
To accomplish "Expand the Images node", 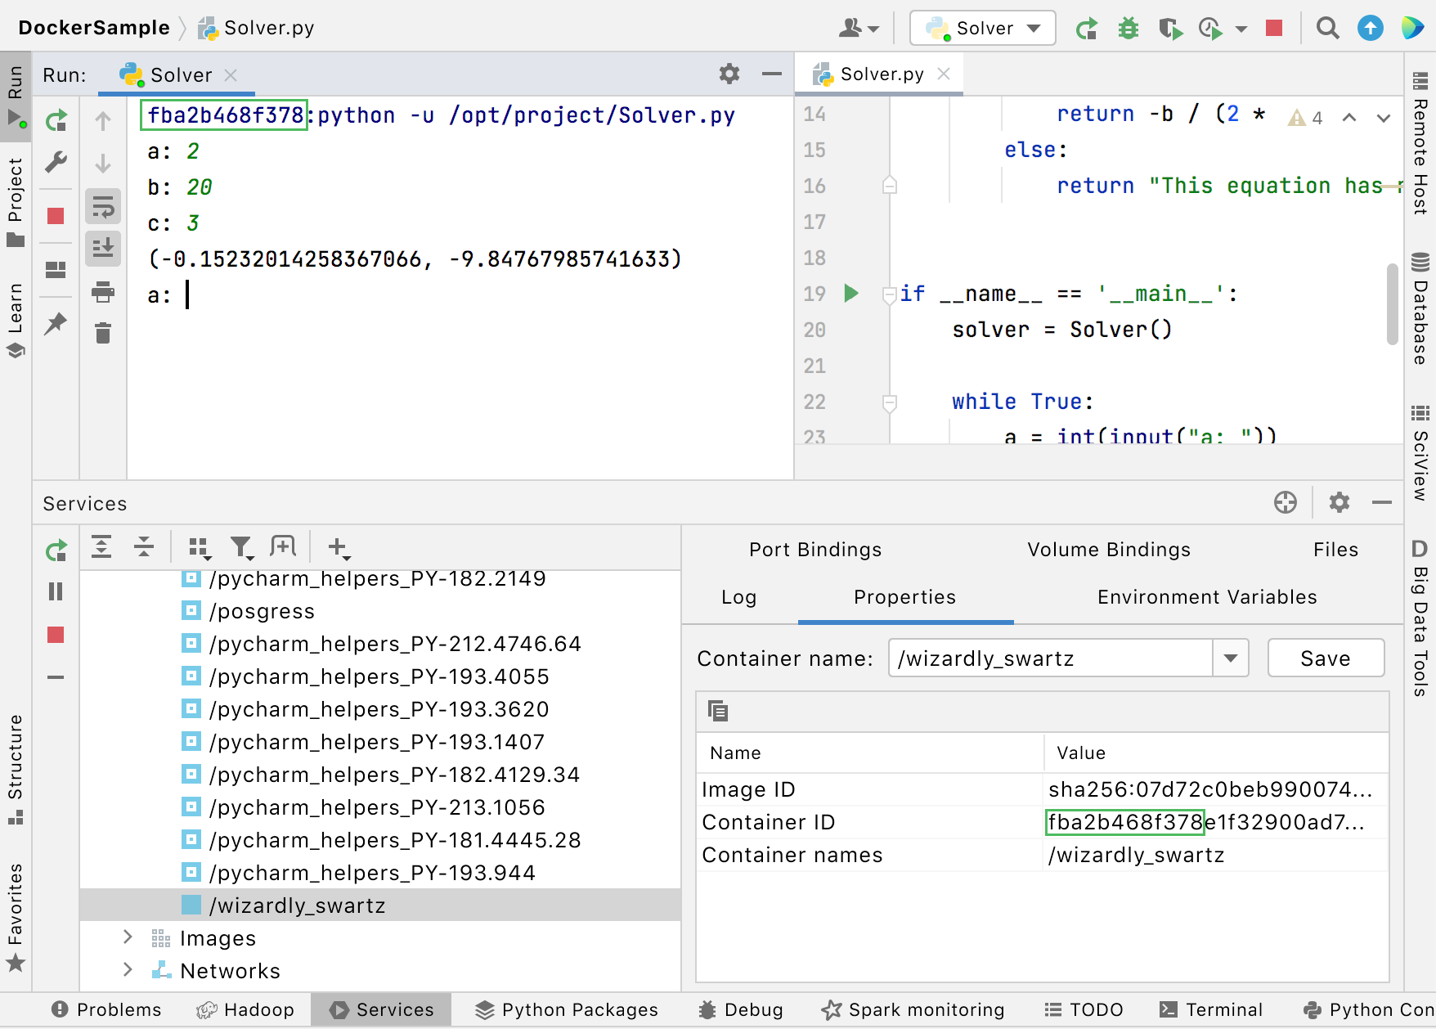I will tap(128, 937).
